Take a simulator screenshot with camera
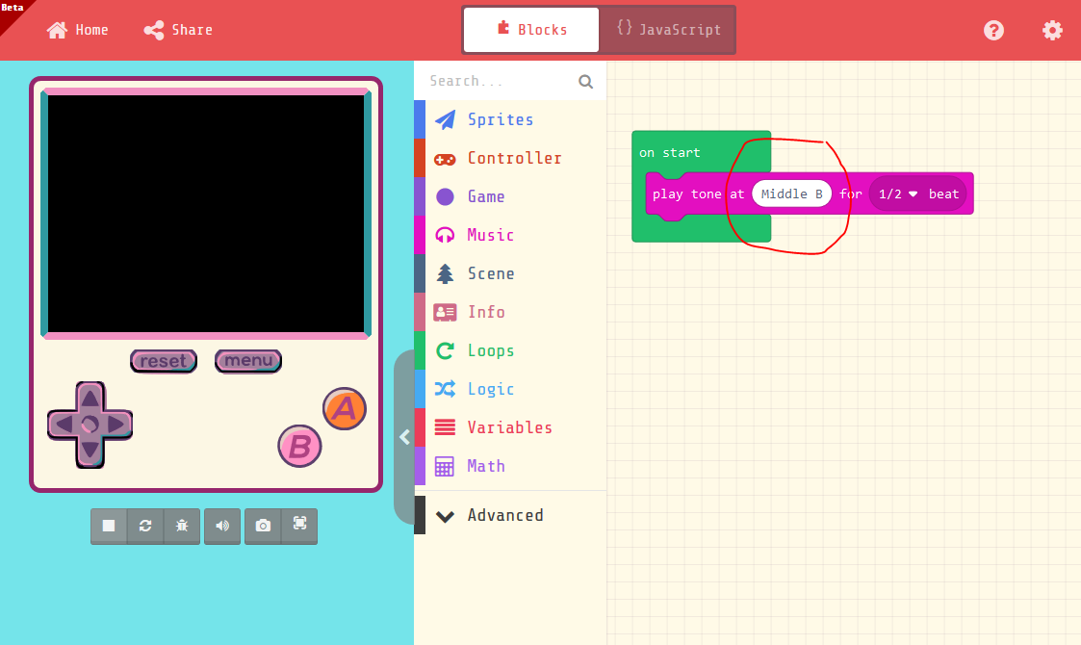The height and width of the screenshot is (645, 1081). tap(263, 527)
